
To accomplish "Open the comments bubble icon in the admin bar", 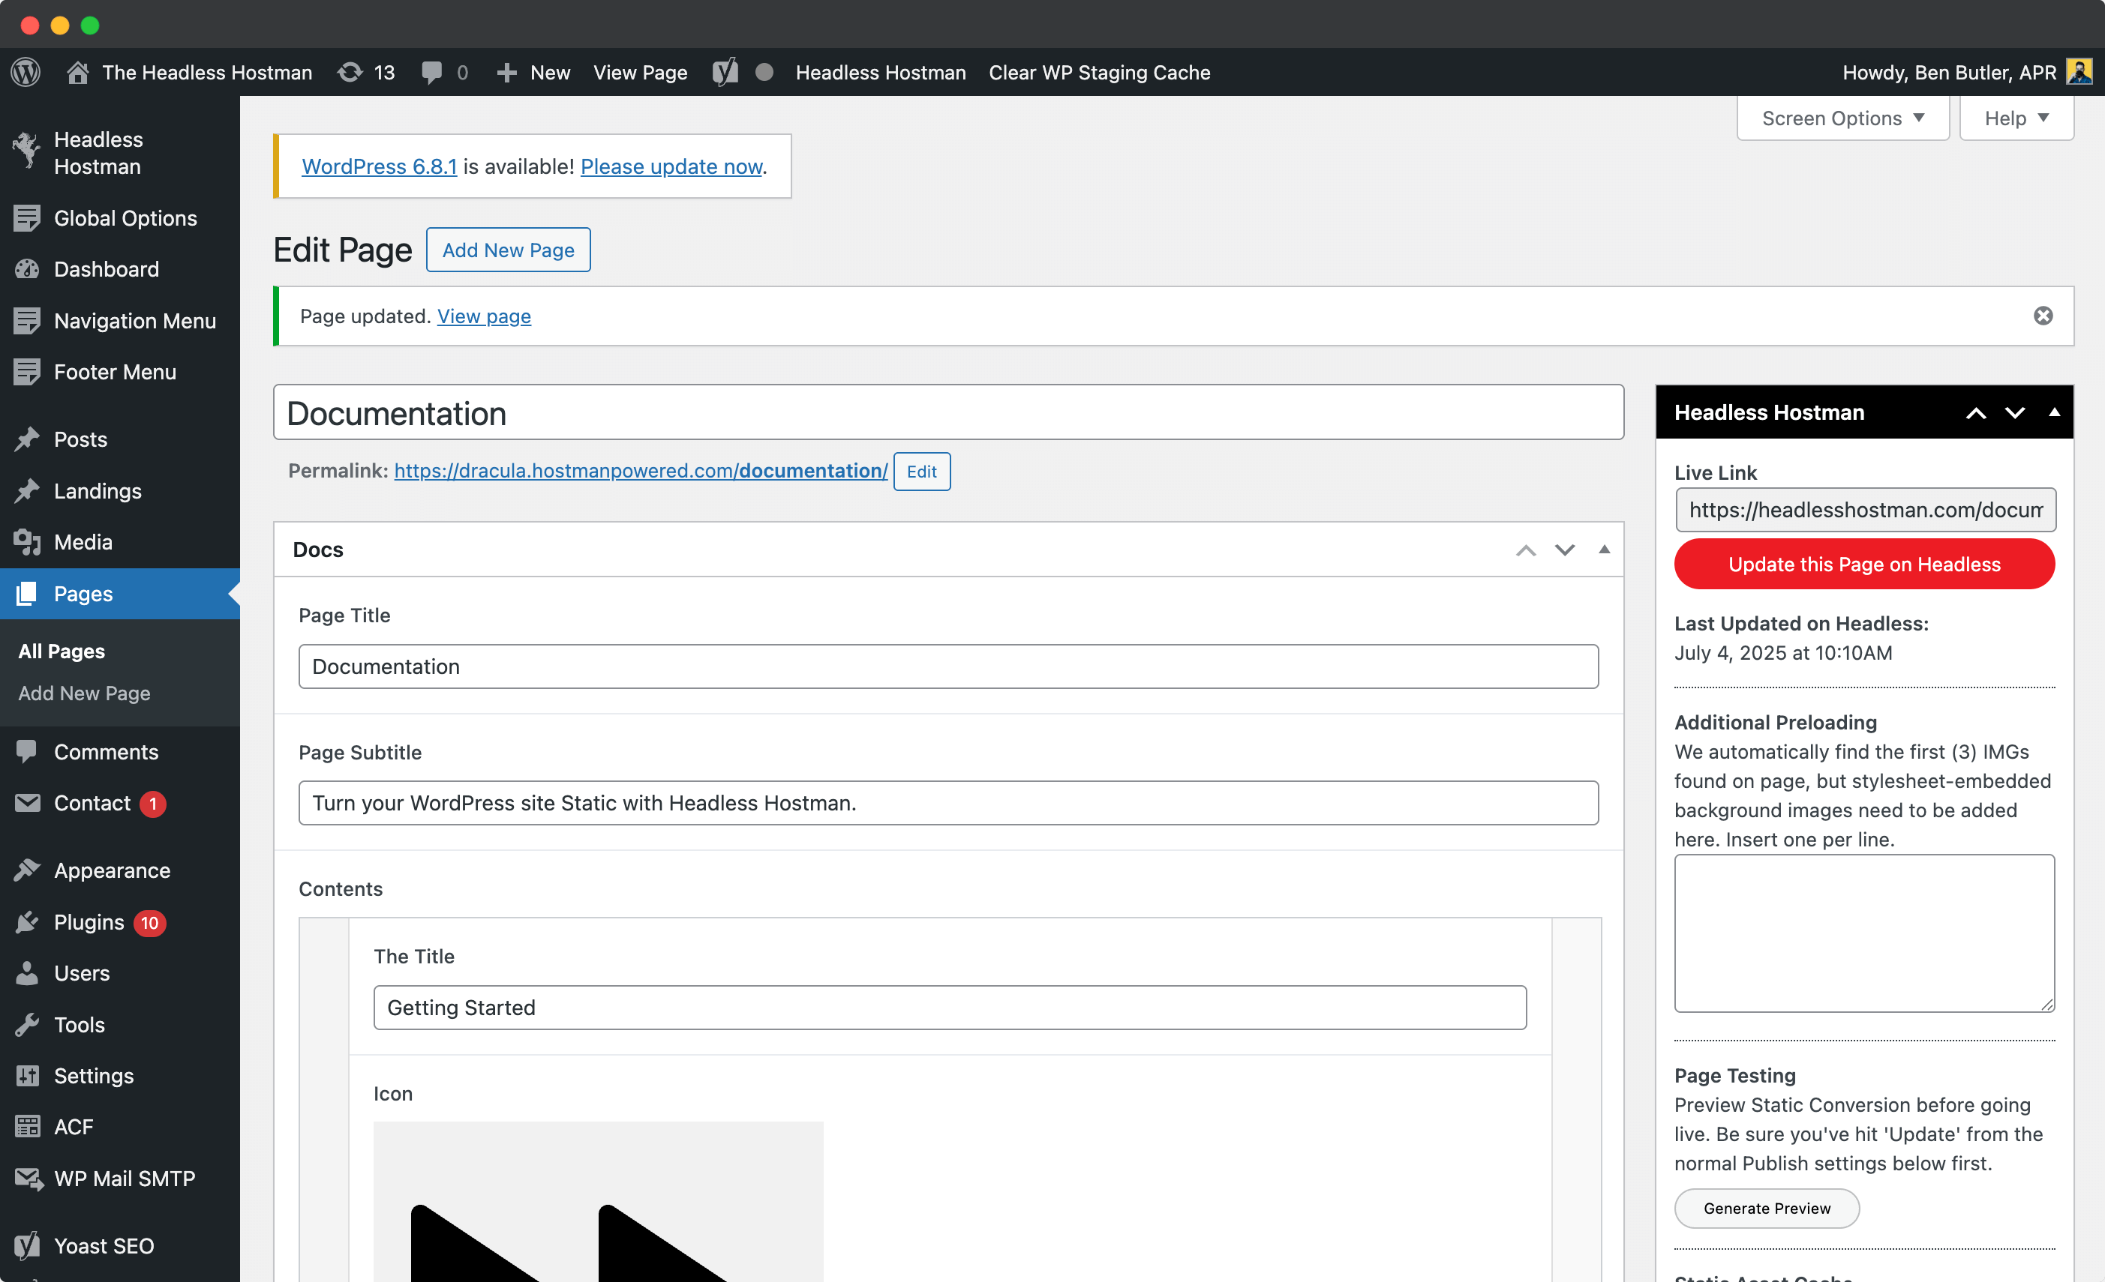I will tap(432, 73).
